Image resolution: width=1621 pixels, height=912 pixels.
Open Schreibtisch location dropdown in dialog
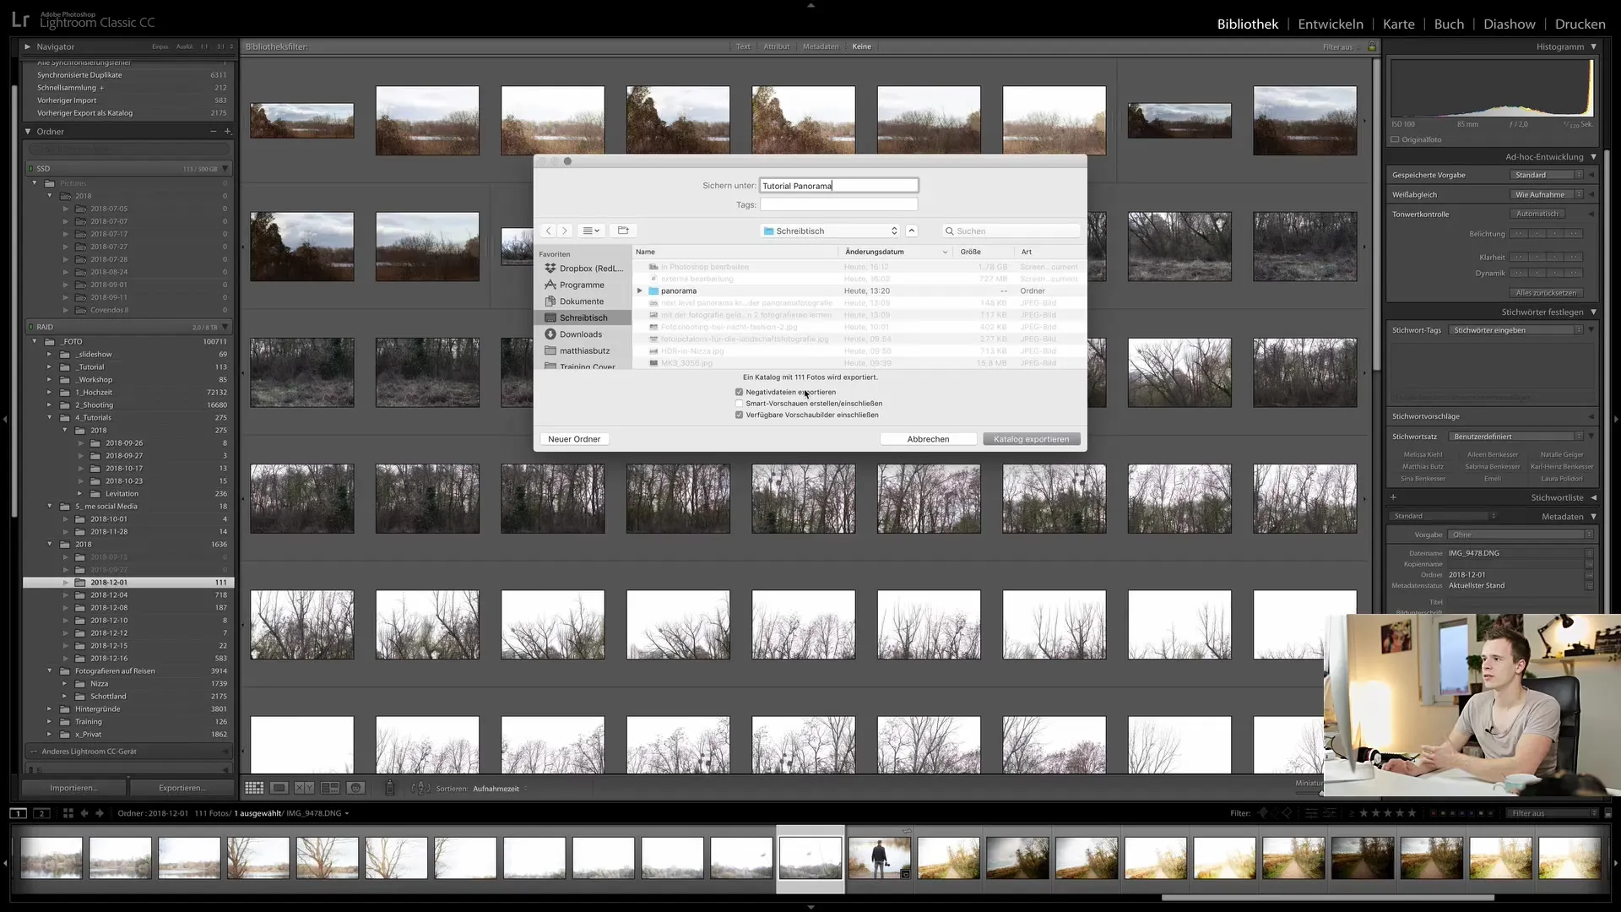click(x=831, y=231)
